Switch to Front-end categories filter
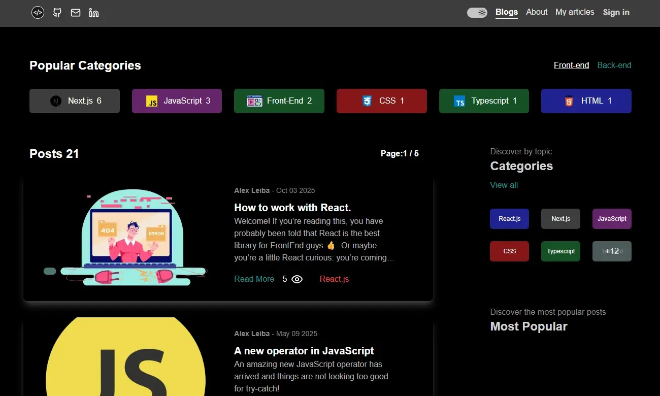 click(x=571, y=65)
